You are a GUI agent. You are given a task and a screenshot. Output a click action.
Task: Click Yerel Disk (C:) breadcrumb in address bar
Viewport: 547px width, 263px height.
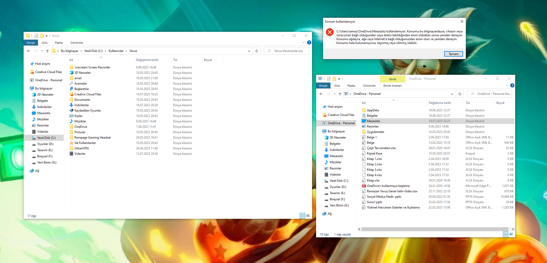click(93, 51)
